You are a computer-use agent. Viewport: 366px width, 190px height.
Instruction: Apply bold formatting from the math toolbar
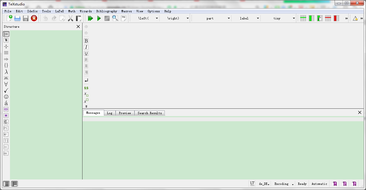pos(86,41)
